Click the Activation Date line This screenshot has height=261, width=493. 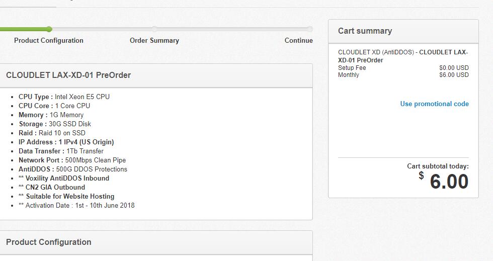click(x=76, y=206)
